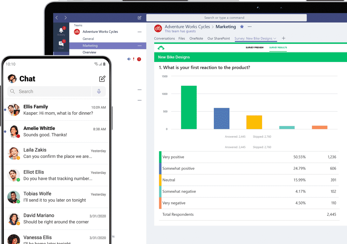Click the Adventure Works Cycles team logo in header
Viewport: 347px width, 244px height.
pos(158,28)
